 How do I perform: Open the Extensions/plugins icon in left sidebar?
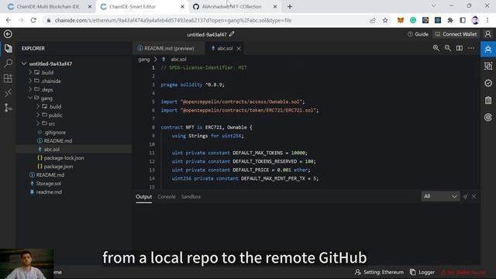pos(9,78)
